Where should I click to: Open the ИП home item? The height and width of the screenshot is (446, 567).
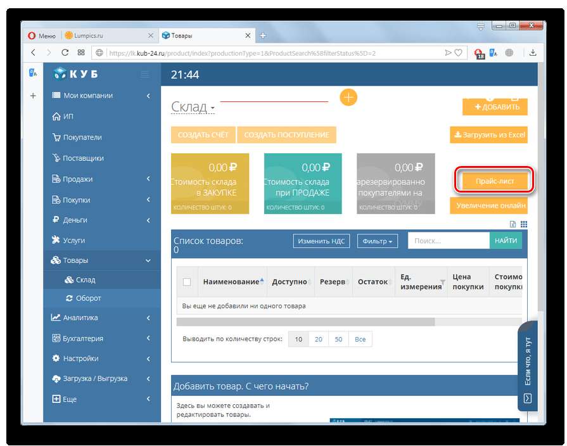pyautogui.click(x=102, y=117)
